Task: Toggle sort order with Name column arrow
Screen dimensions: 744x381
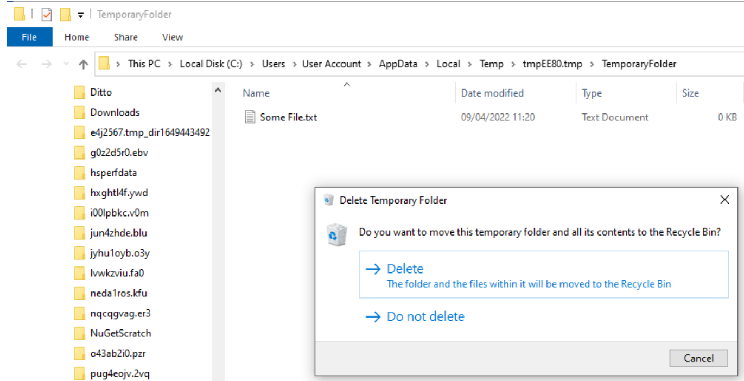Action: tap(347, 85)
